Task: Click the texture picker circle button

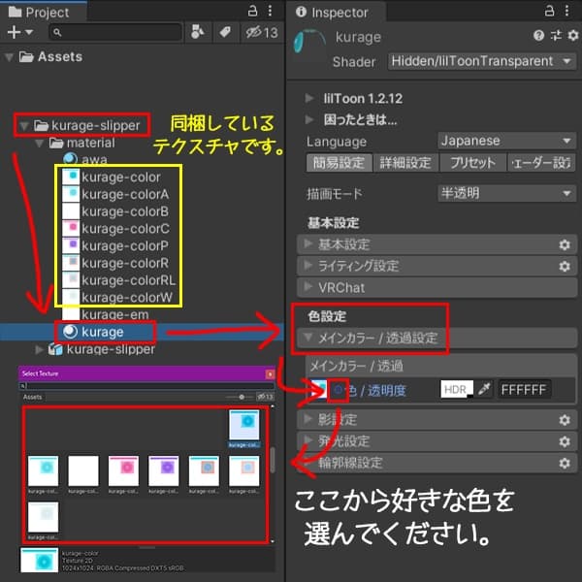Action: pos(339,390)
